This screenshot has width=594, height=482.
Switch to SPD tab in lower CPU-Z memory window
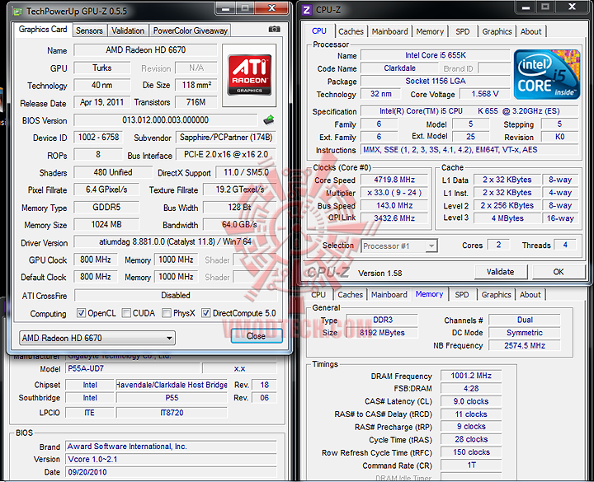click(462, 295)
